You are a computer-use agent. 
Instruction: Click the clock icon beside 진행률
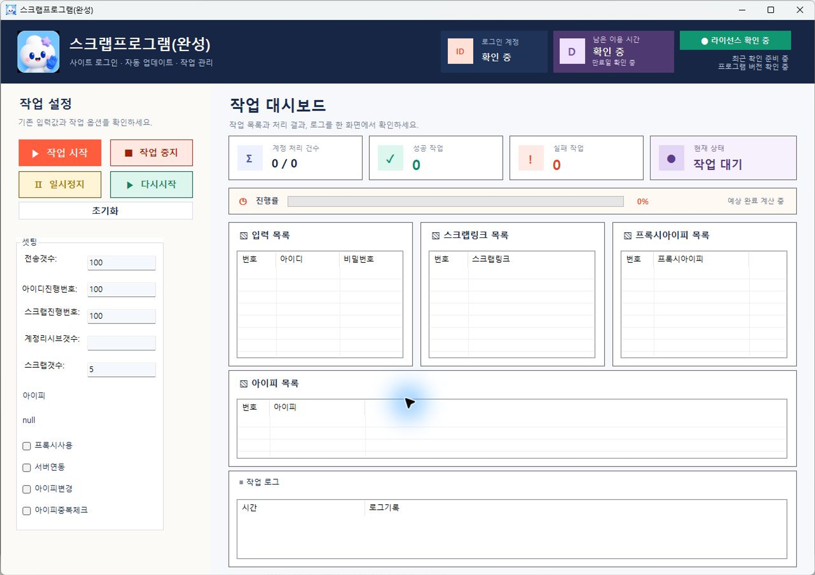[243, 201]
